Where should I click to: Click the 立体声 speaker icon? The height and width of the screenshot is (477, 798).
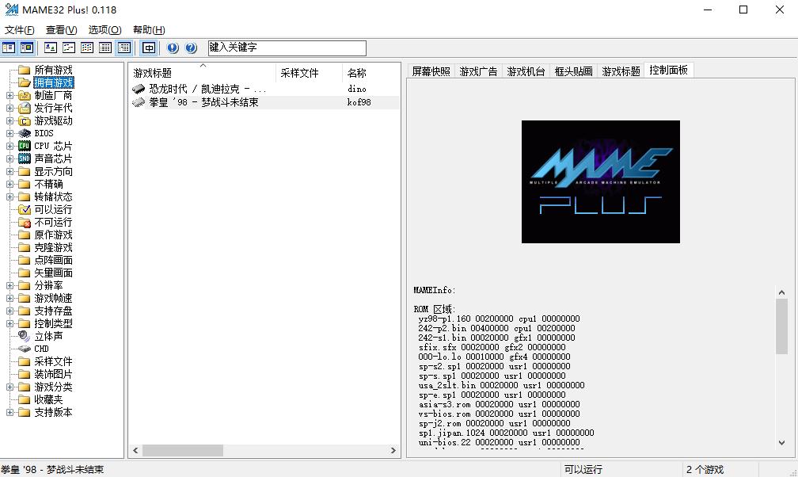click(x=25, y=336)
